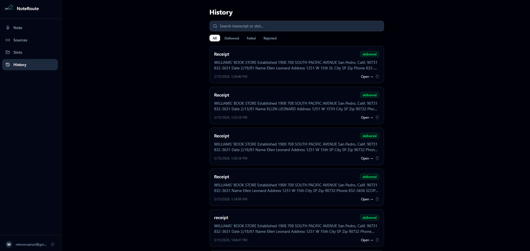Open Sources via the link icon
Screen dimensions: 530x251
8,40
